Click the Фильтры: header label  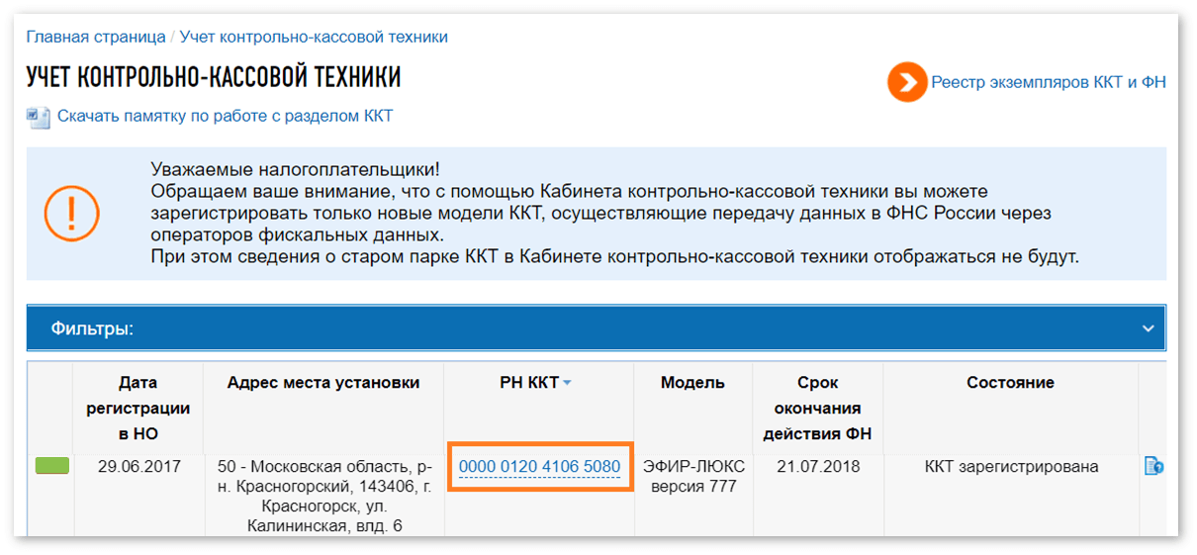(92, 328)
